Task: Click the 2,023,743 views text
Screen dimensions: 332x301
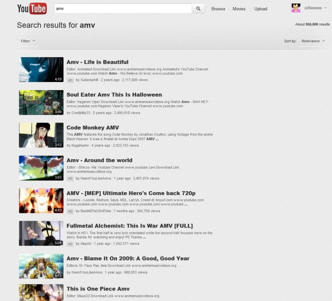Action: tap(126, 146)
